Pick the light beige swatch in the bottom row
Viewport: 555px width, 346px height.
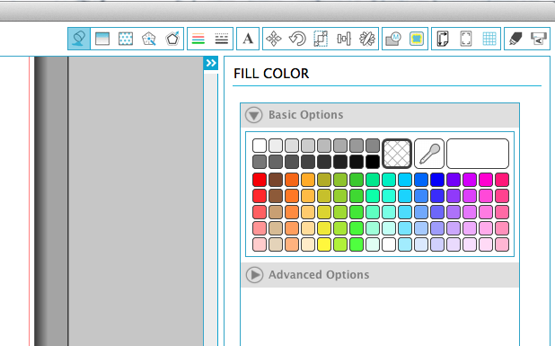pyautogui.click(x=276, y=244)
